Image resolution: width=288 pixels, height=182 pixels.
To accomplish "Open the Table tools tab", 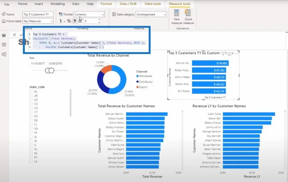I will click(152, 4).
